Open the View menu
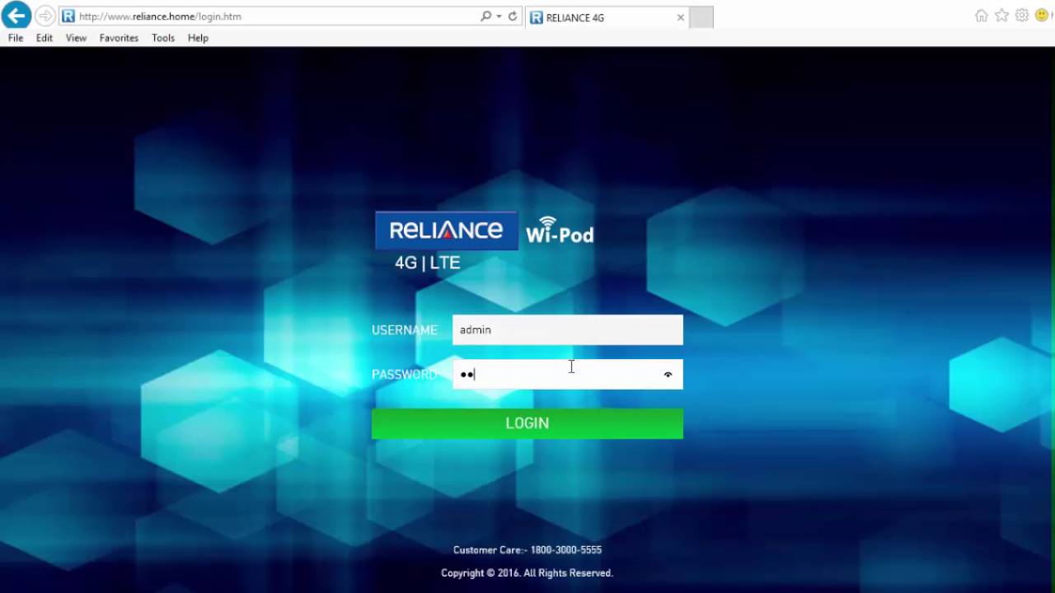 point(76,38)
